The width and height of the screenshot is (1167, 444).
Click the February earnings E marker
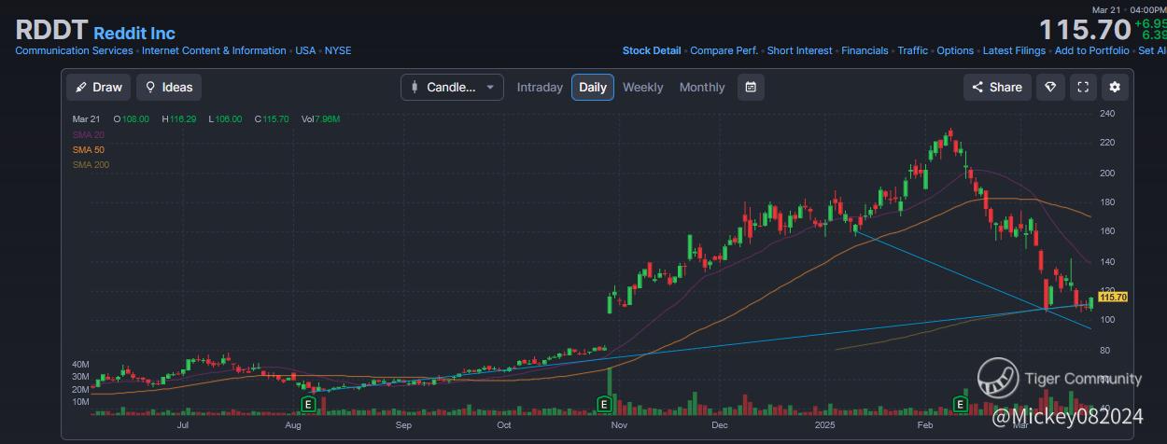[959, 403]
